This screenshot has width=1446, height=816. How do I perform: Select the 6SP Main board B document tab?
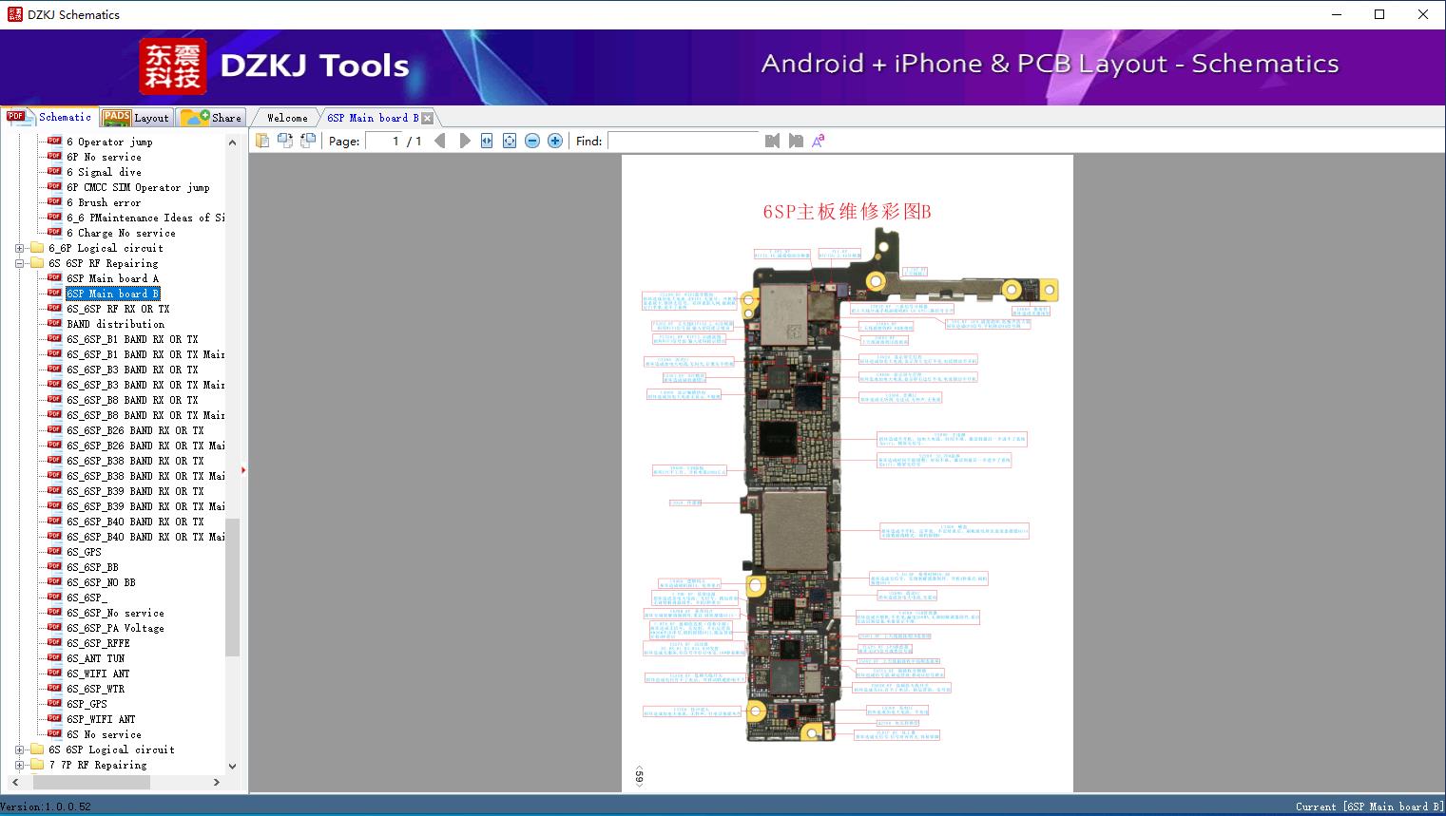point(373,118)
